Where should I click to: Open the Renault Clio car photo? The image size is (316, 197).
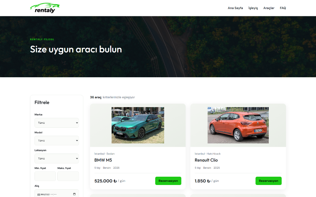coord(238,125)
